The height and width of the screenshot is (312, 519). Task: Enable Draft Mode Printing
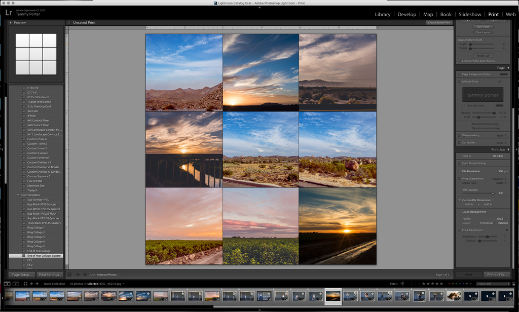[459, 164]
